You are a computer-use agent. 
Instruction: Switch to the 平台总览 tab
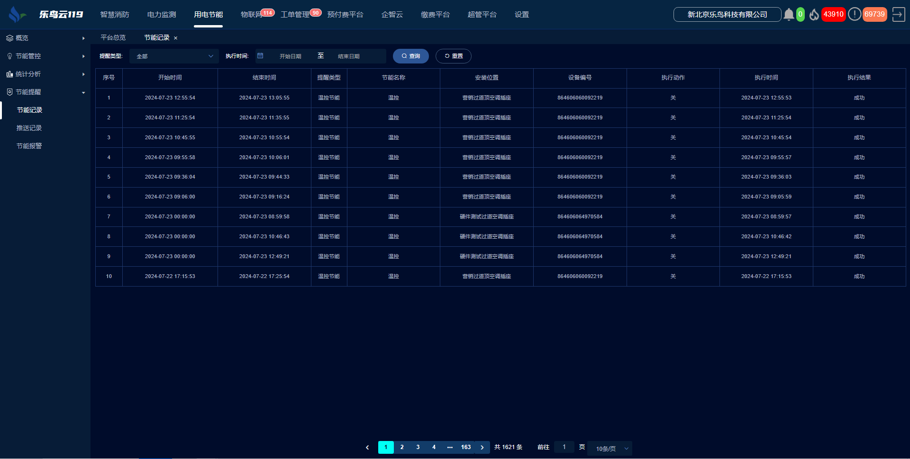click(113, 37)
